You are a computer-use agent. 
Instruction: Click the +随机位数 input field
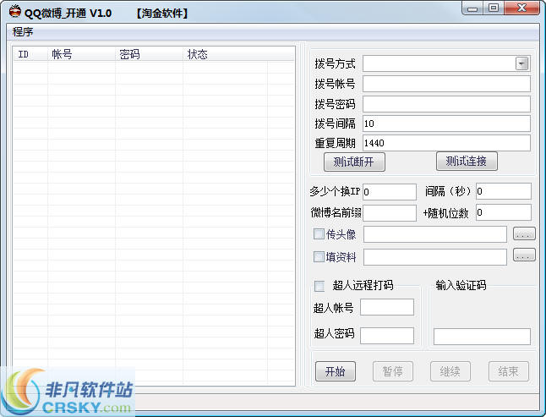point(504,212)
